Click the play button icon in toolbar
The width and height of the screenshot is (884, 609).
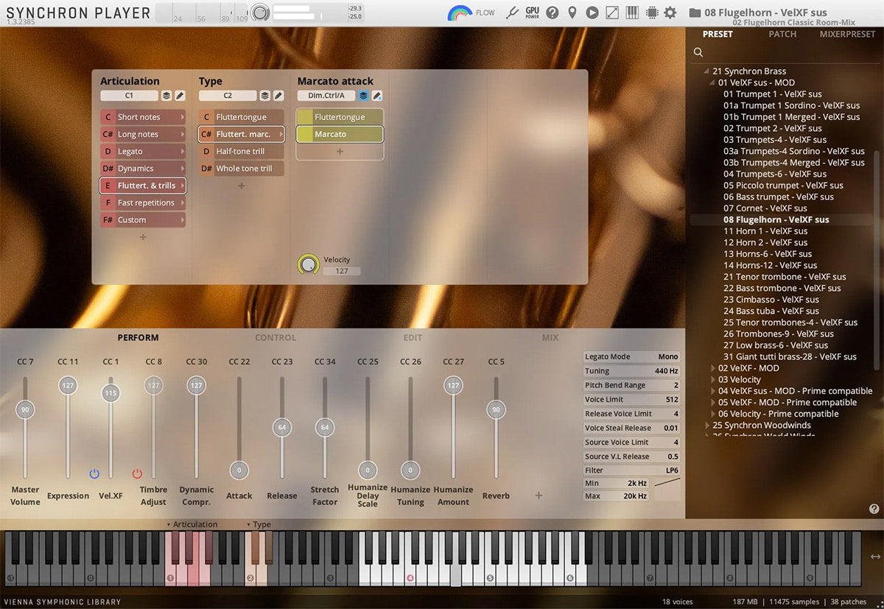coord(592,13)
